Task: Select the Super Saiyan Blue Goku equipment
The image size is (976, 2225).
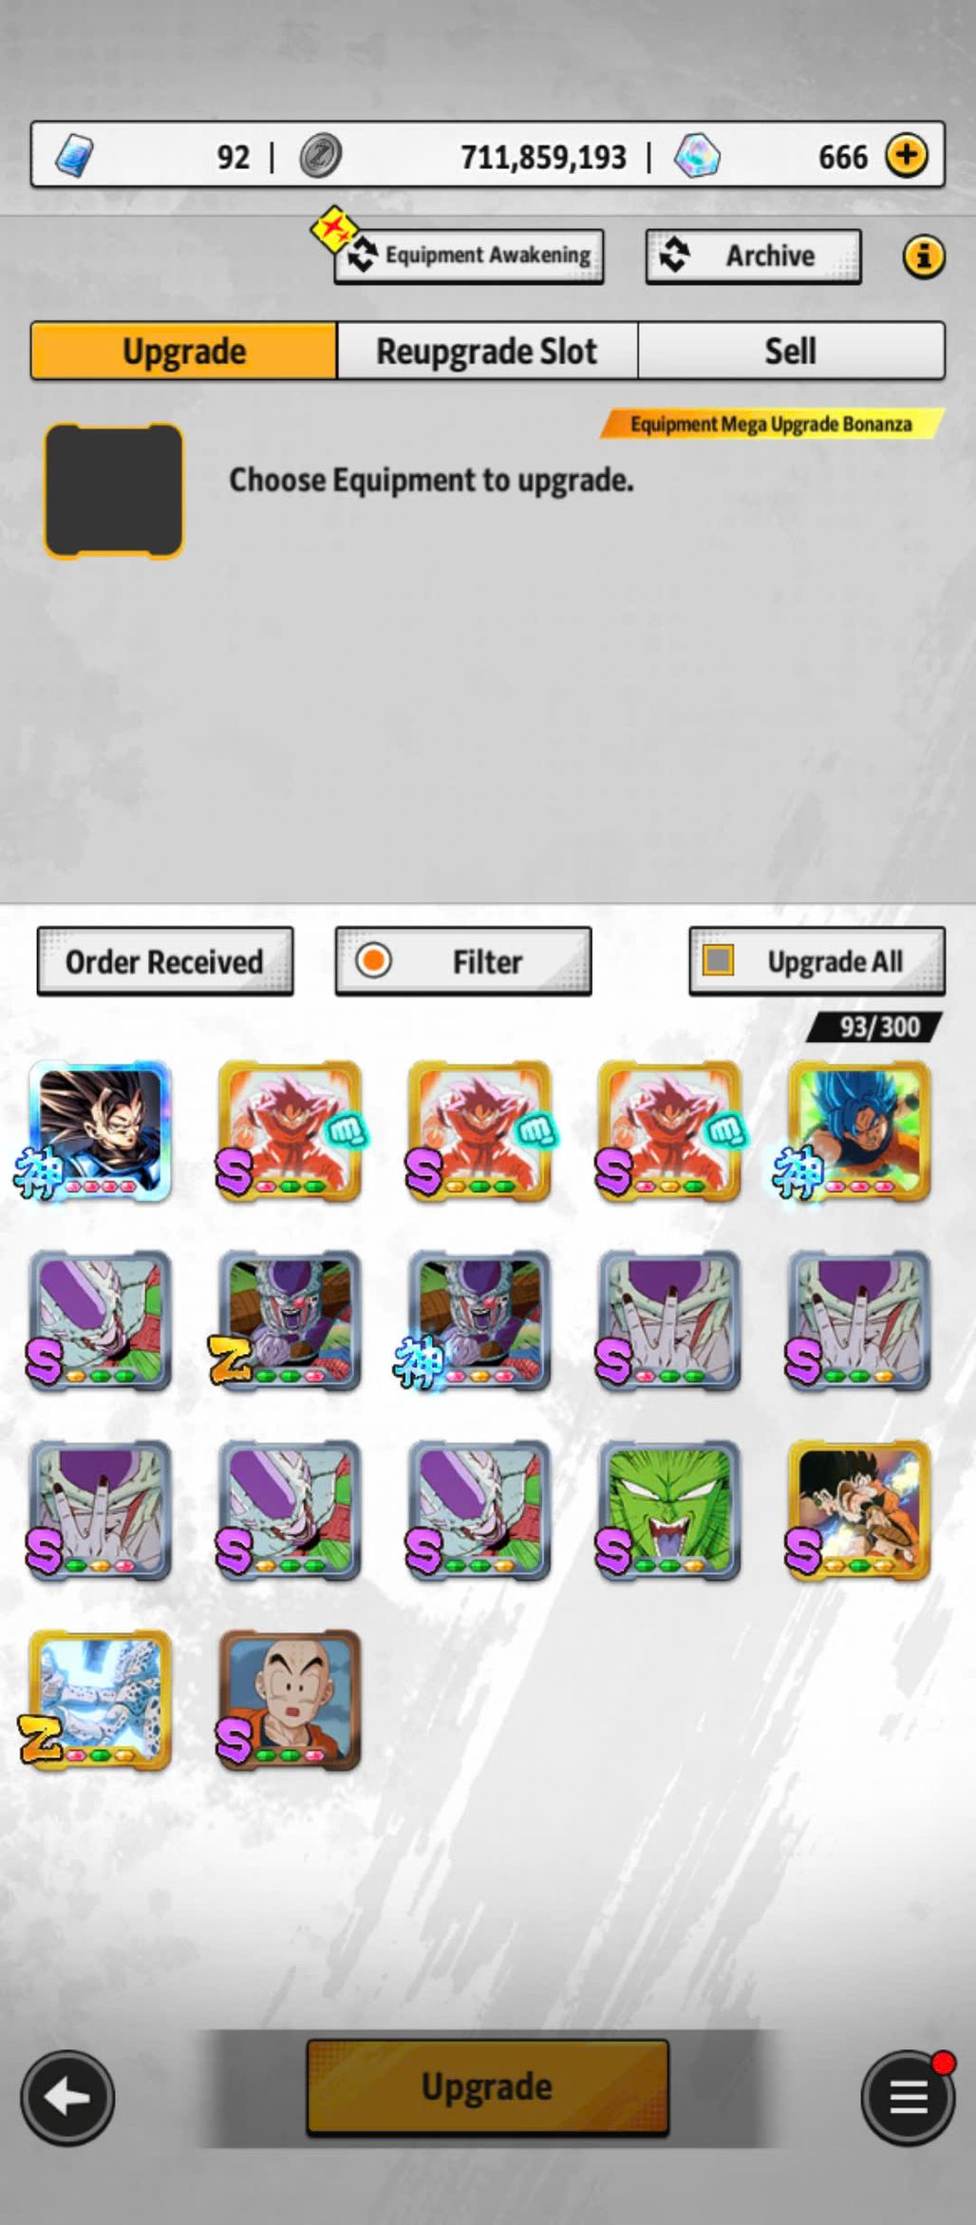Action: 859,1131
